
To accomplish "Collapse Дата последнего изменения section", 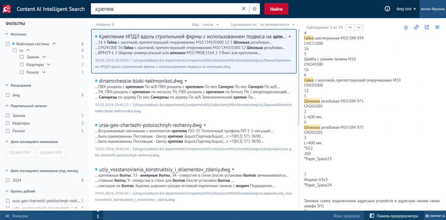I will (7, 142).
